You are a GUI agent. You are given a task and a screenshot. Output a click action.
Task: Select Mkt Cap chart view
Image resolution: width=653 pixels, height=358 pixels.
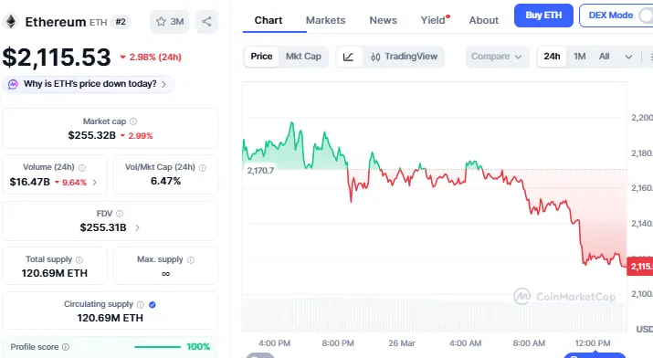[303, 57]
